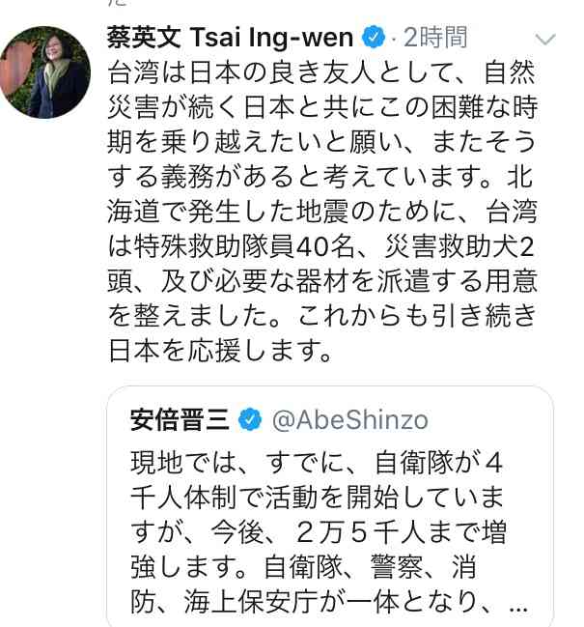Open Tsai Ing-wen's profile picture
Image resolution: width=584 pixels, height=627 pixels.
tap(44, 72)
